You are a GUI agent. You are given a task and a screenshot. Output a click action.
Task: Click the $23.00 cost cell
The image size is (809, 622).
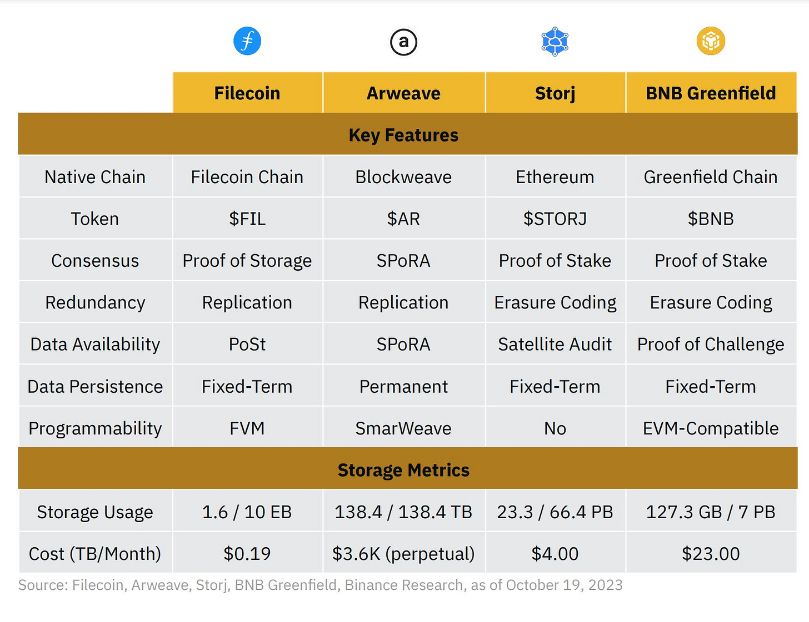click(711, 553)
